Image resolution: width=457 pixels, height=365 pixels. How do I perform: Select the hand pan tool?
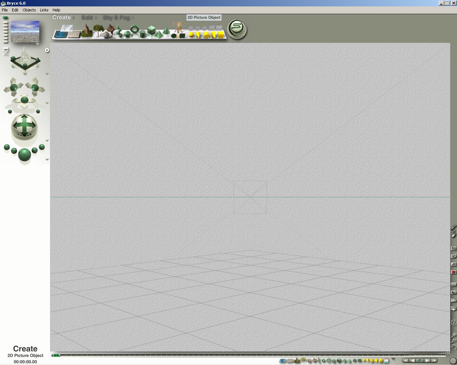click(x=454, y=346)
